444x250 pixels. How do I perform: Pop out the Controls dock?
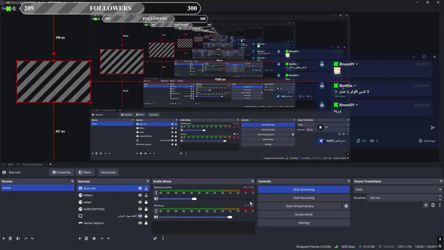coord(349,181)
